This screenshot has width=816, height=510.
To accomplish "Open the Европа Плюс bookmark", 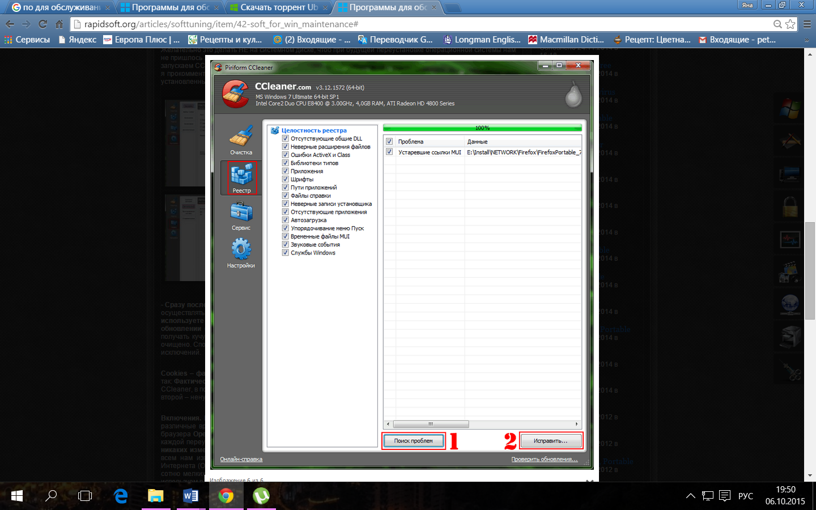I will click(x=142, y=40).
